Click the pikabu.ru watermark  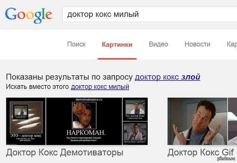click(226, 159)
